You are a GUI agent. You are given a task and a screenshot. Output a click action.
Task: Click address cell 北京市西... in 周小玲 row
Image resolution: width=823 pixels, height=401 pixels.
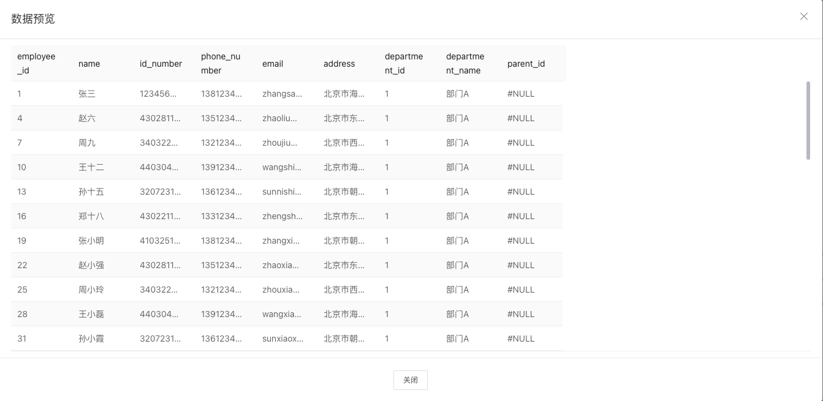(x=344, y=290)
